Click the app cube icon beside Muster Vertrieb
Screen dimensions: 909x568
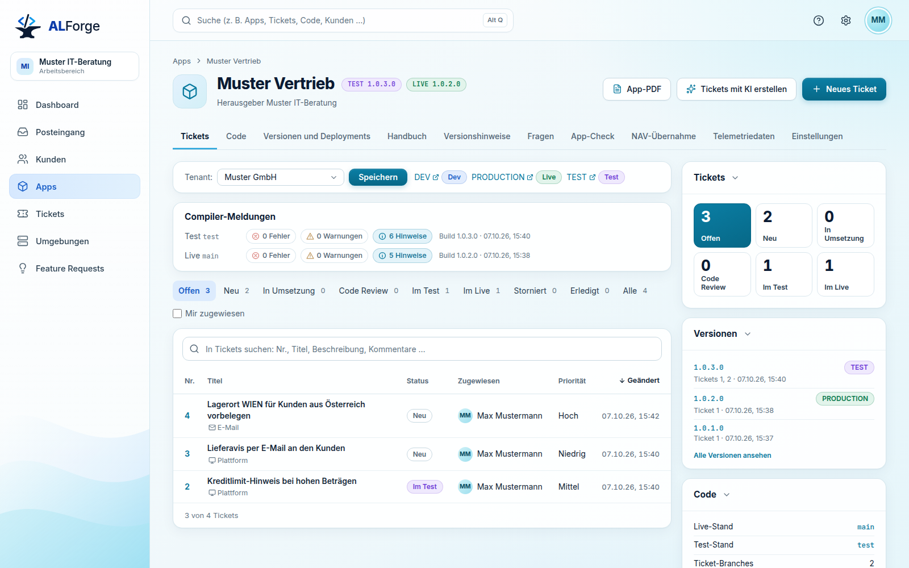click(190, 91)
